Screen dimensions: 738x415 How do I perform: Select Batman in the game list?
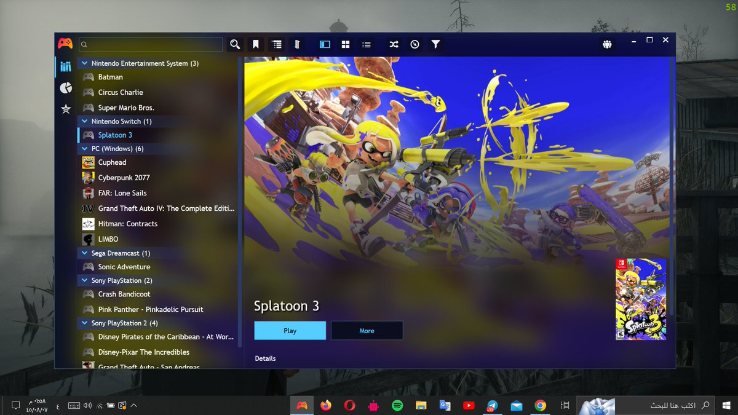pos(158,77)
